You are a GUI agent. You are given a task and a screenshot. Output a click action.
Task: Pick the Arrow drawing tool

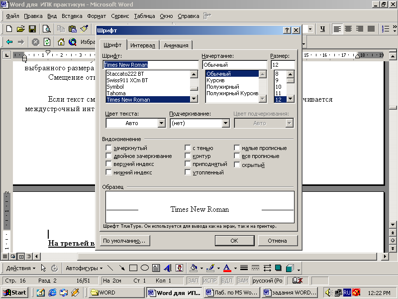pos(122,268)
